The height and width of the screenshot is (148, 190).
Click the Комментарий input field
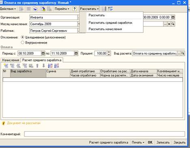click(104, 134)
